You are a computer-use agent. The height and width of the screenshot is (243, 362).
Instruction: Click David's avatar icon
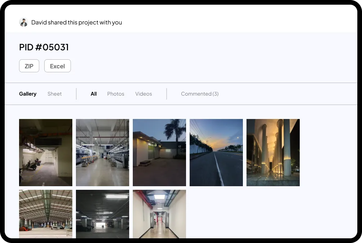coord(24,22)
